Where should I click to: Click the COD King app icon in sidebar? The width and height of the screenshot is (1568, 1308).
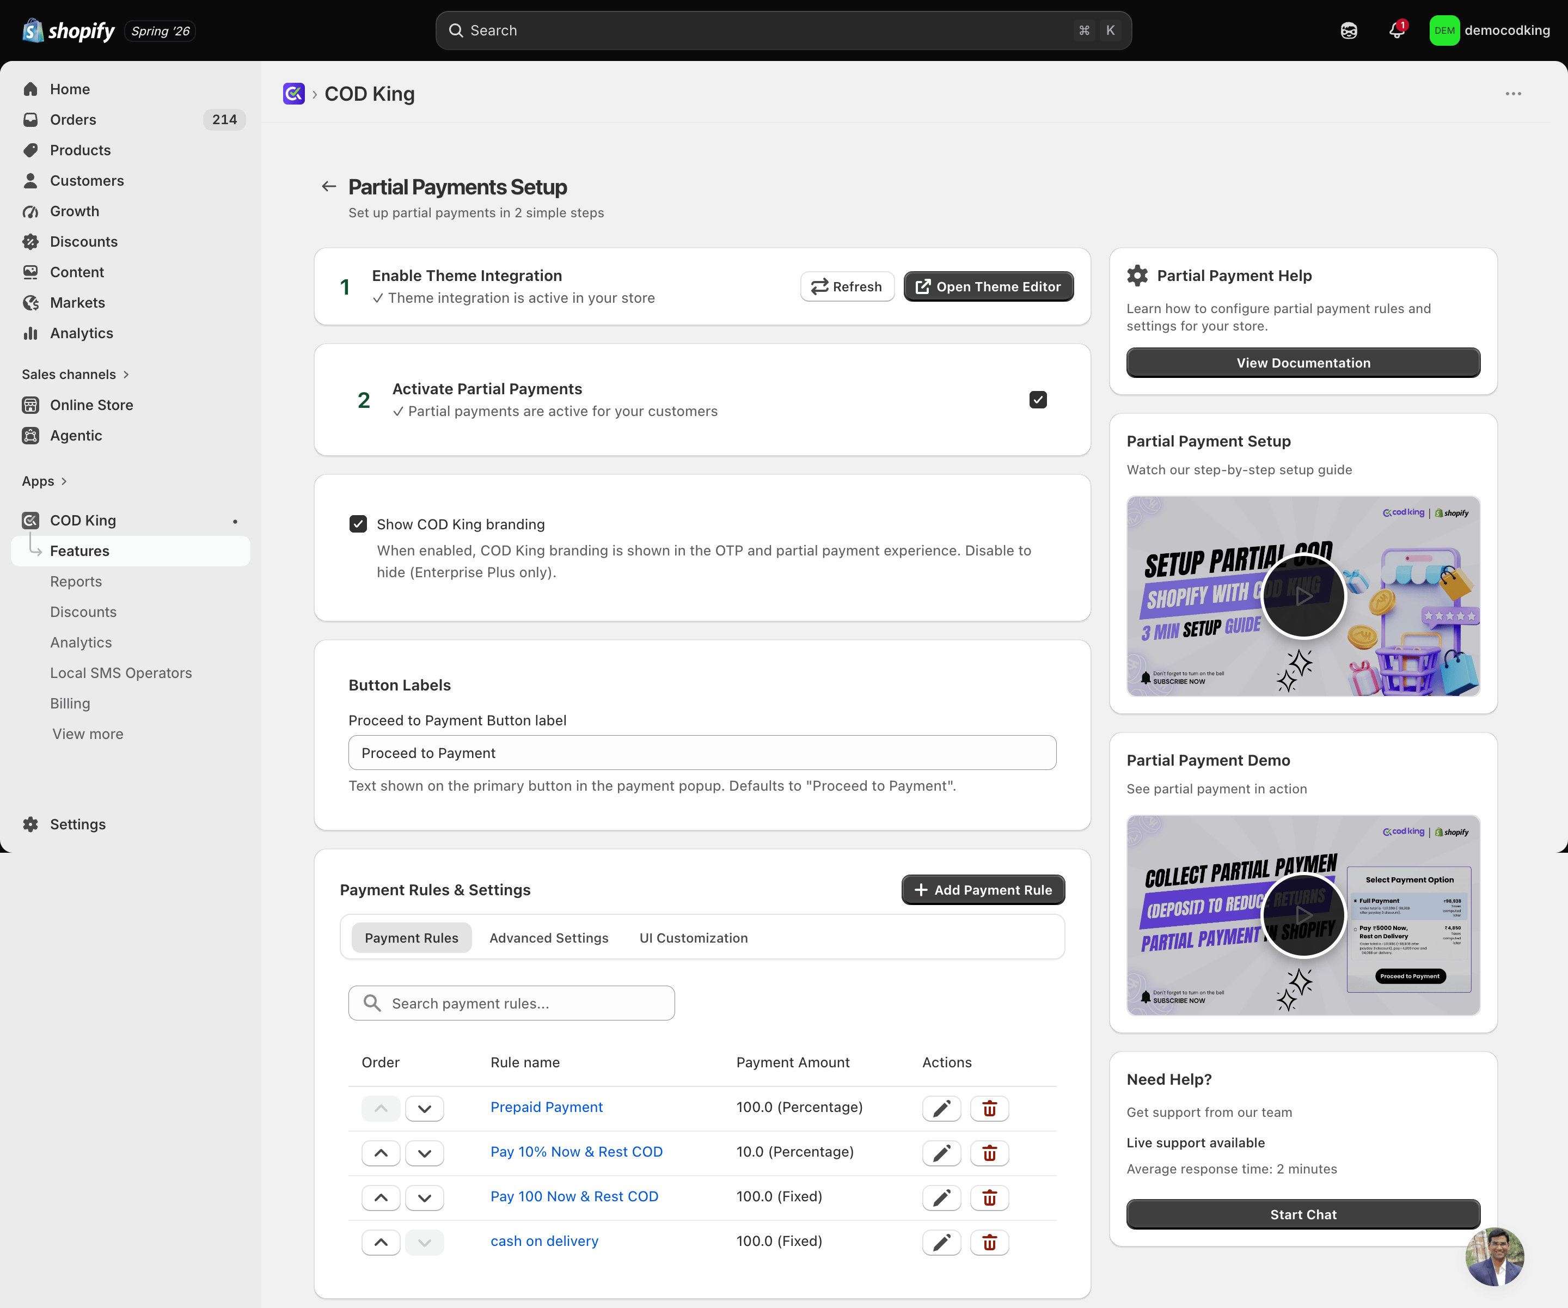tap(30, 521)
